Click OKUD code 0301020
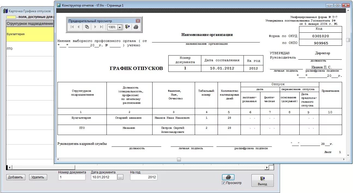 point(320,36)
